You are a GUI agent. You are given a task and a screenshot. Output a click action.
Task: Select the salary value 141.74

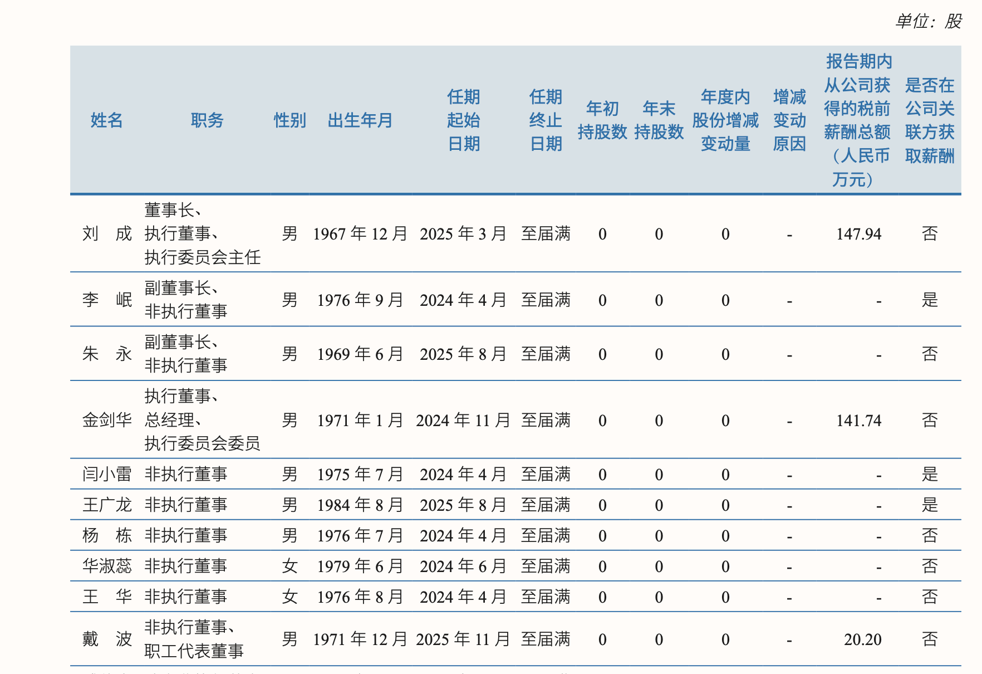point(858,421)
